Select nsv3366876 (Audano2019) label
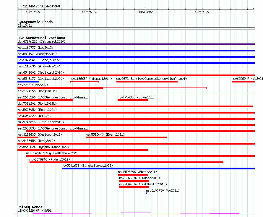 139,178
